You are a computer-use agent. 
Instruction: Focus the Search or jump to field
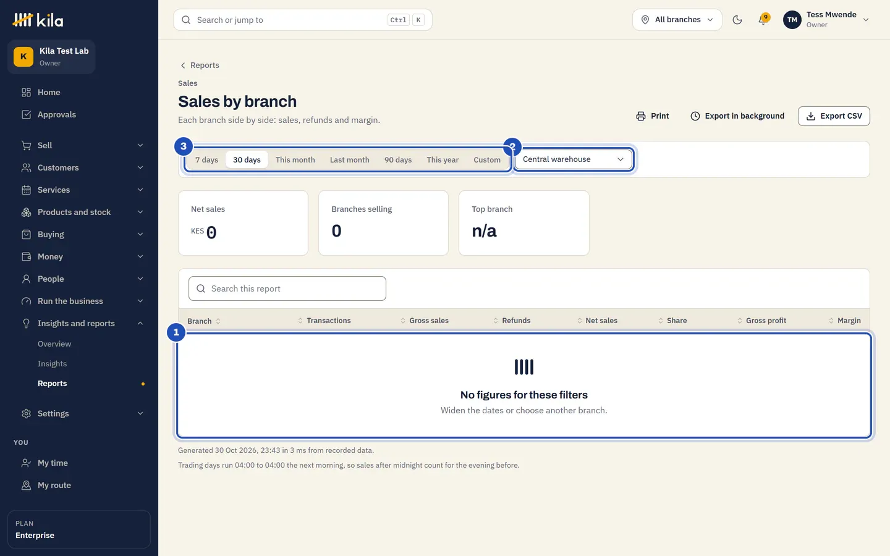tap(303, 20)
